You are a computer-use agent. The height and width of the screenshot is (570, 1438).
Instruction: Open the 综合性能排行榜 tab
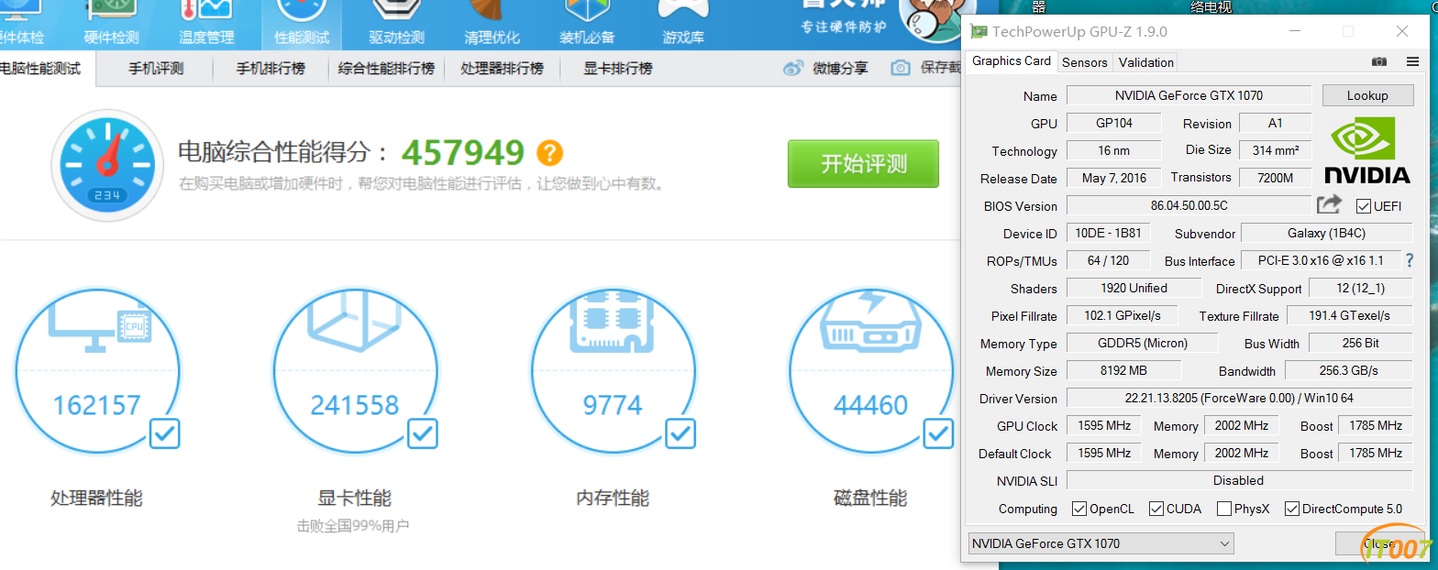(x=386, y=69)
